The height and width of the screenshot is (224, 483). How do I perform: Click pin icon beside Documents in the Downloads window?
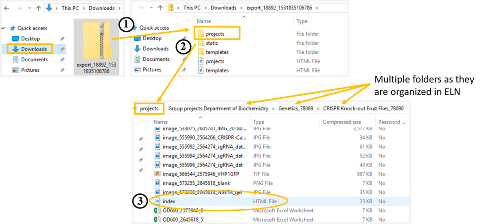[x=62, y=60]
